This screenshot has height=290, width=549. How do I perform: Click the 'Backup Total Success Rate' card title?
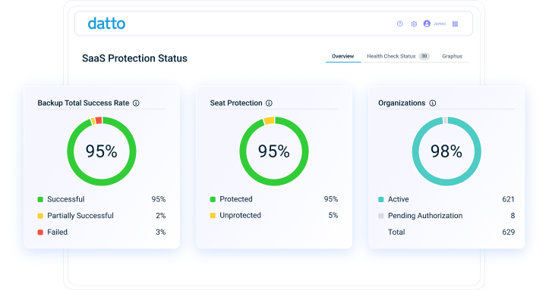pyautogui.click(x=84, y=103)
